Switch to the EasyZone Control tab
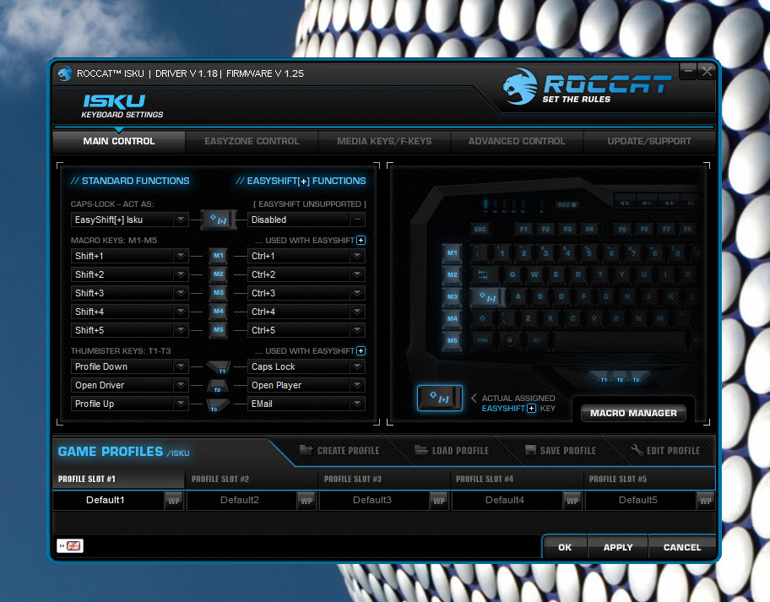Screen dimensions: 770x602 click(252, 141)
